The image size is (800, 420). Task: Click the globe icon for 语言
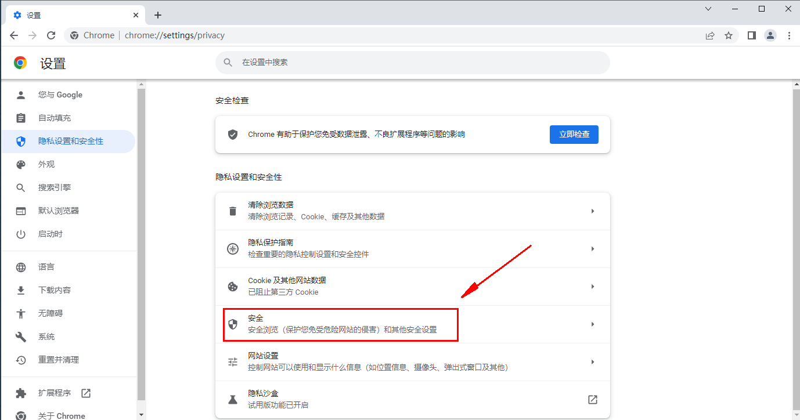click(21, 267)
